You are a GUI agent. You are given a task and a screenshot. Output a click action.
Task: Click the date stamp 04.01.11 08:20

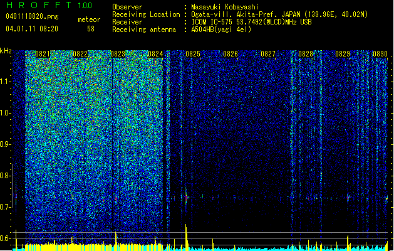(32, 29)
